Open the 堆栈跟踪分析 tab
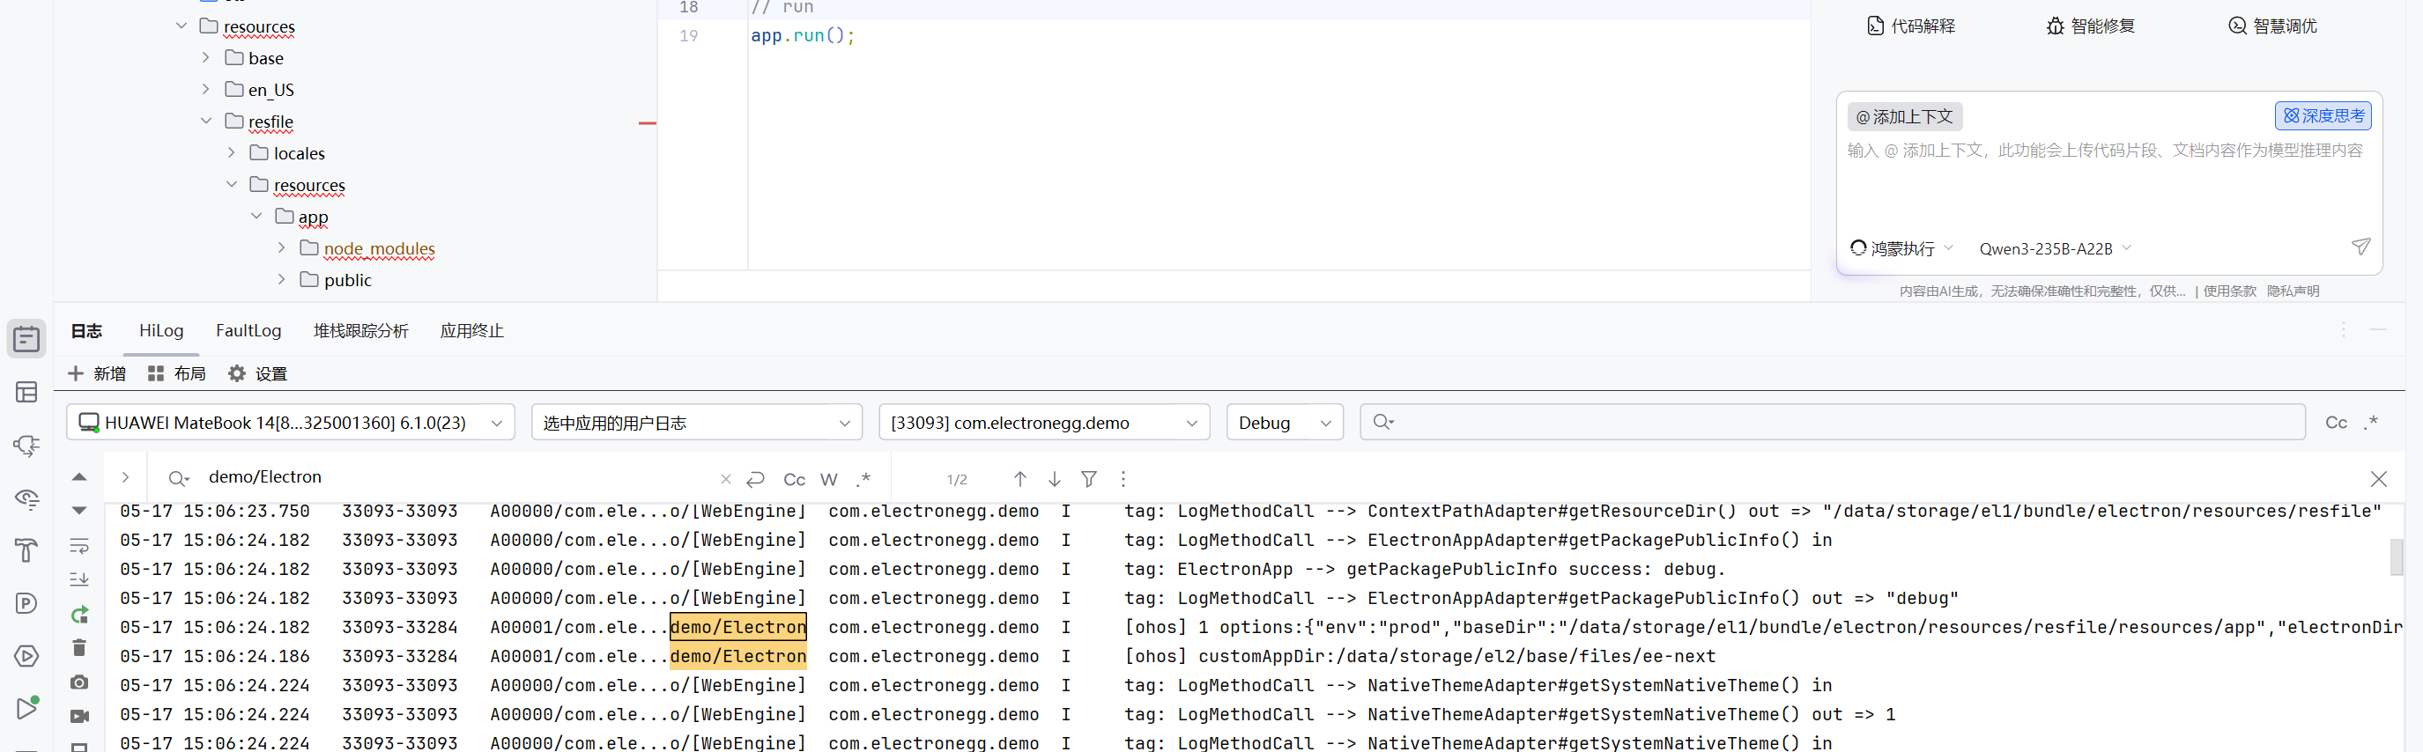This screenshot has height=752, width=2423. tap(360, 331)
